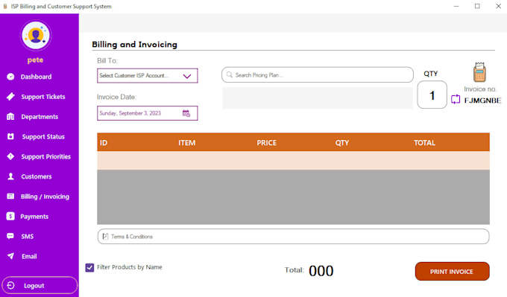507x297 pixels.
Task: Open the Customers section
Action: pyautogui.click(x=37, y=176)
